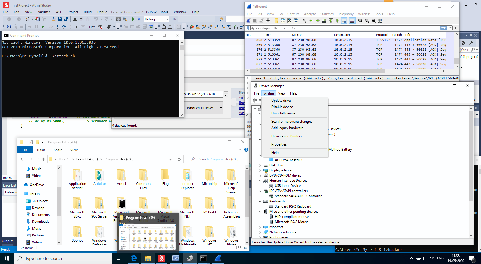The width and height of the screenshot is (481, 264).
Task: Refresh the Program Files (x86) folder
Action: tap(179, 159)
